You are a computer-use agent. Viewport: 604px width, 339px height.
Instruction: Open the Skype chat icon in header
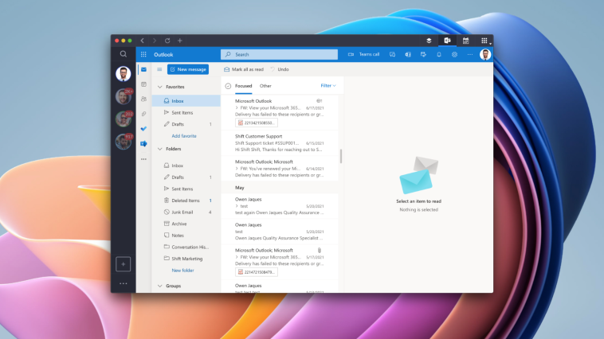point(392,54)
